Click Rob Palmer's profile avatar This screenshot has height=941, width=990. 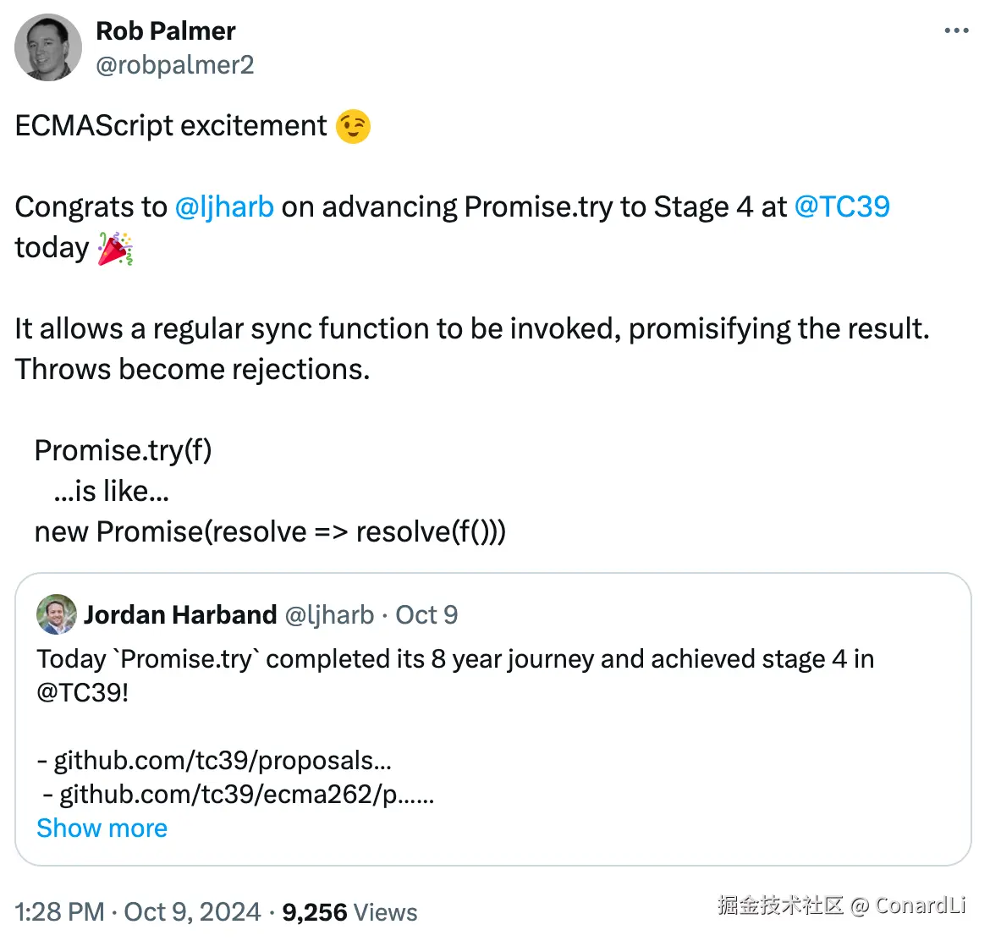(x=48, y=47)
